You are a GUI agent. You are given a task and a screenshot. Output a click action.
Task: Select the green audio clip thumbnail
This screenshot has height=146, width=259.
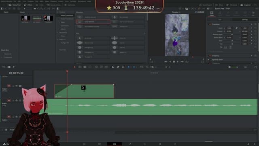pyautogui.click(x=37, y=18)
